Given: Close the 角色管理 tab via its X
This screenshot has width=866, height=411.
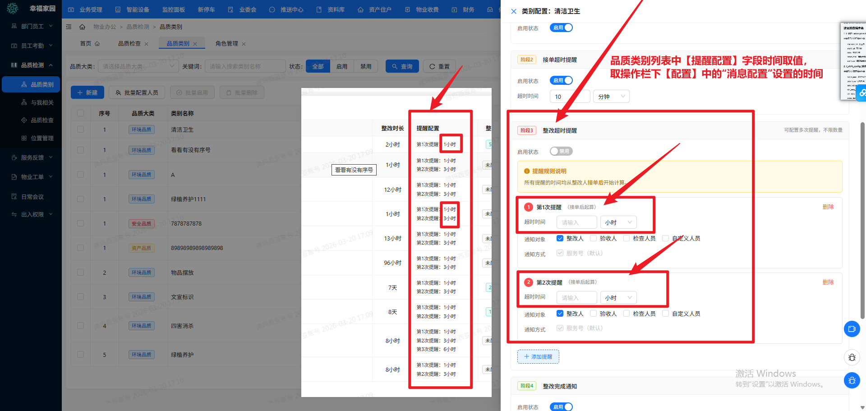Looking at the screenshot, I should coord(244,44).
